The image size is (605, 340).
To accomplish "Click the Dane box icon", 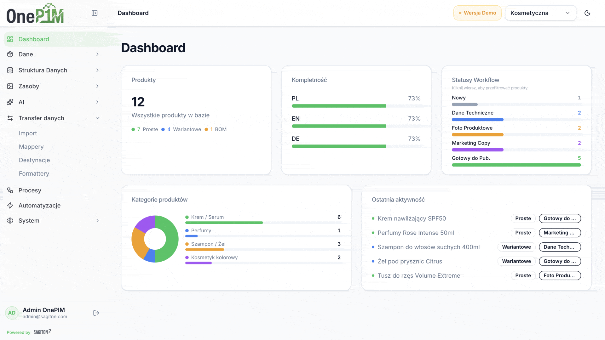I will click(10, 54).
